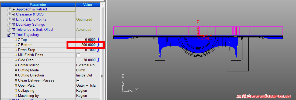Click the lightbulb icon beside Clean Between Passes

pyautogui.click(x=16, y=80)
